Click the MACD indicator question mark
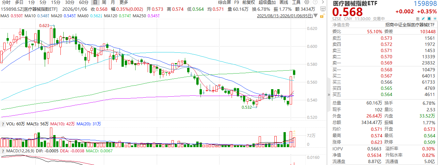This screenshot has width=438, height=165. click(x=3, y=151)
